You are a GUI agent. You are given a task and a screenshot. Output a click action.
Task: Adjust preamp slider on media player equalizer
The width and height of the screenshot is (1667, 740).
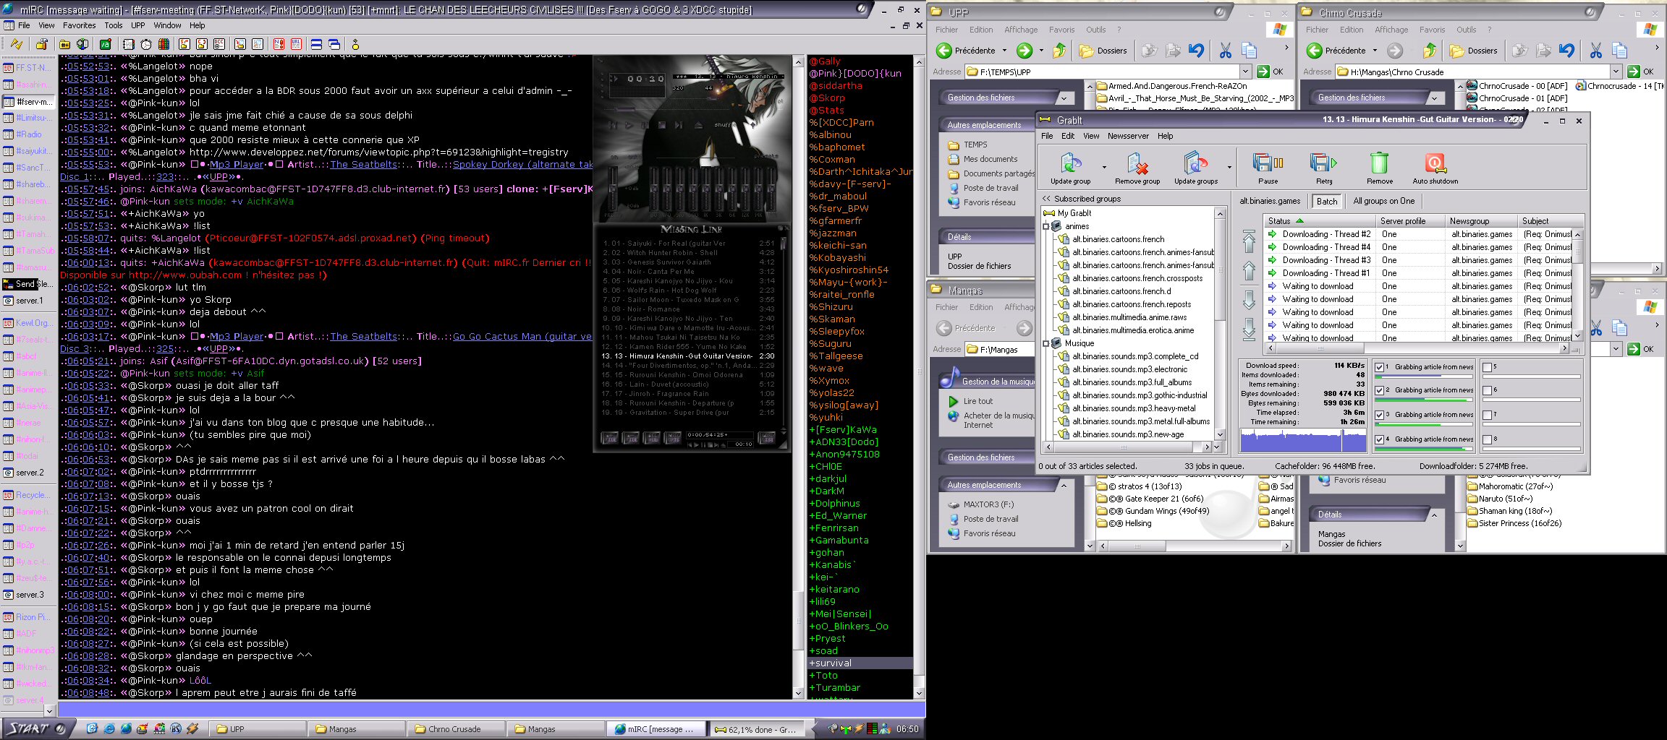pyautogui.click(x=613, y=189)
